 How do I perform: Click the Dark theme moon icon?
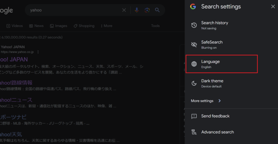194,83
